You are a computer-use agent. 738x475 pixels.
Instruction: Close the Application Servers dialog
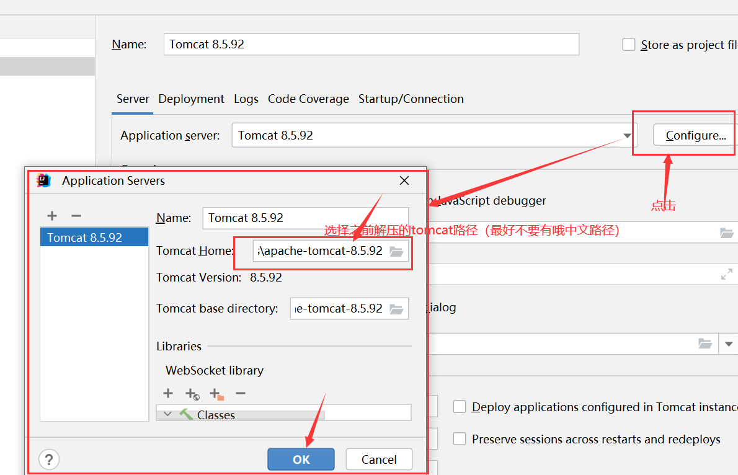tap(404, 180)
